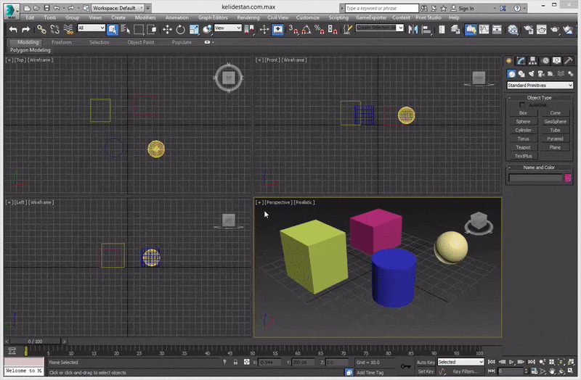The width and height of the screenshot is (581, 380).
Task: Click the Pan View hand icon
Action: tap(552, 371)
